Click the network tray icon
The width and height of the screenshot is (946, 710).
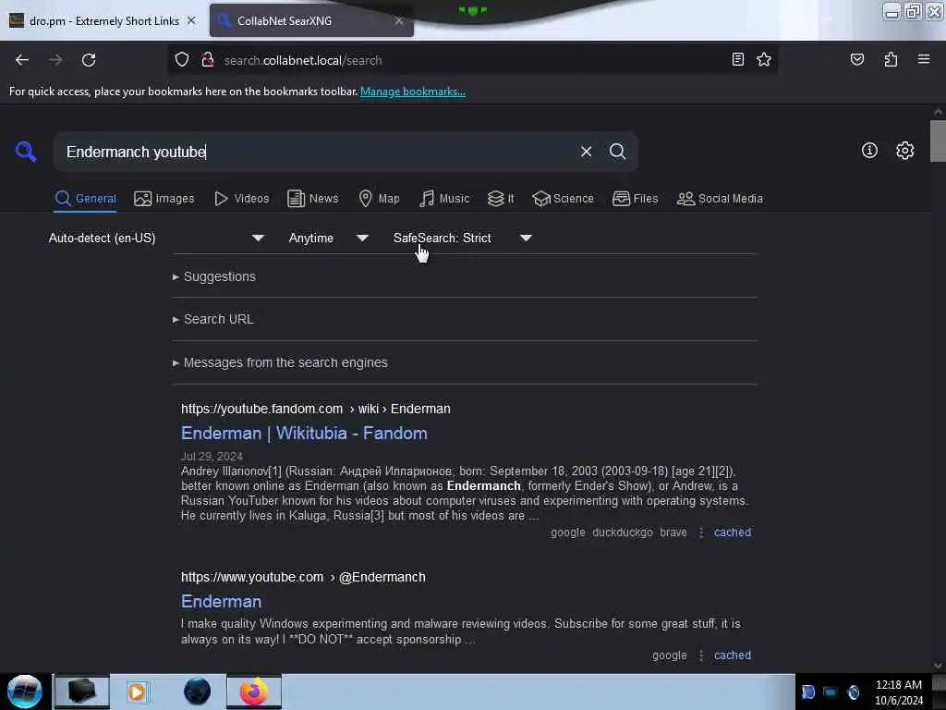click(830, 692)
